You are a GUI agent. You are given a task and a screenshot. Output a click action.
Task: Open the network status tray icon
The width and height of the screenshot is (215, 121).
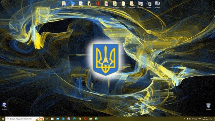tap(190, 119)
